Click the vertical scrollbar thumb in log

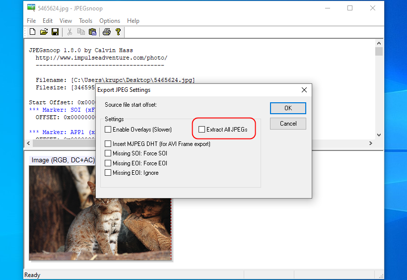coord(379,52)
